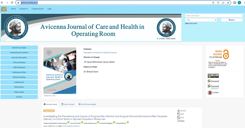Open the Peer Review page
245x128 pixels.
(19, 87)
